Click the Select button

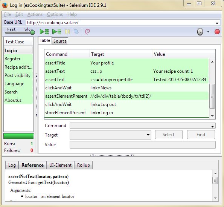click(169, 135)
